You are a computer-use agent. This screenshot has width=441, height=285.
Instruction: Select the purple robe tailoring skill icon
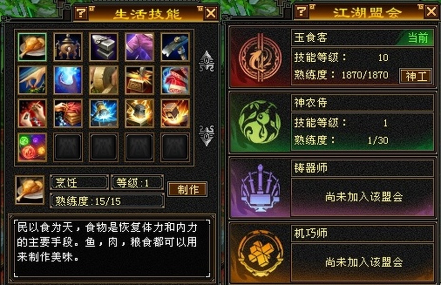point(140,47)
